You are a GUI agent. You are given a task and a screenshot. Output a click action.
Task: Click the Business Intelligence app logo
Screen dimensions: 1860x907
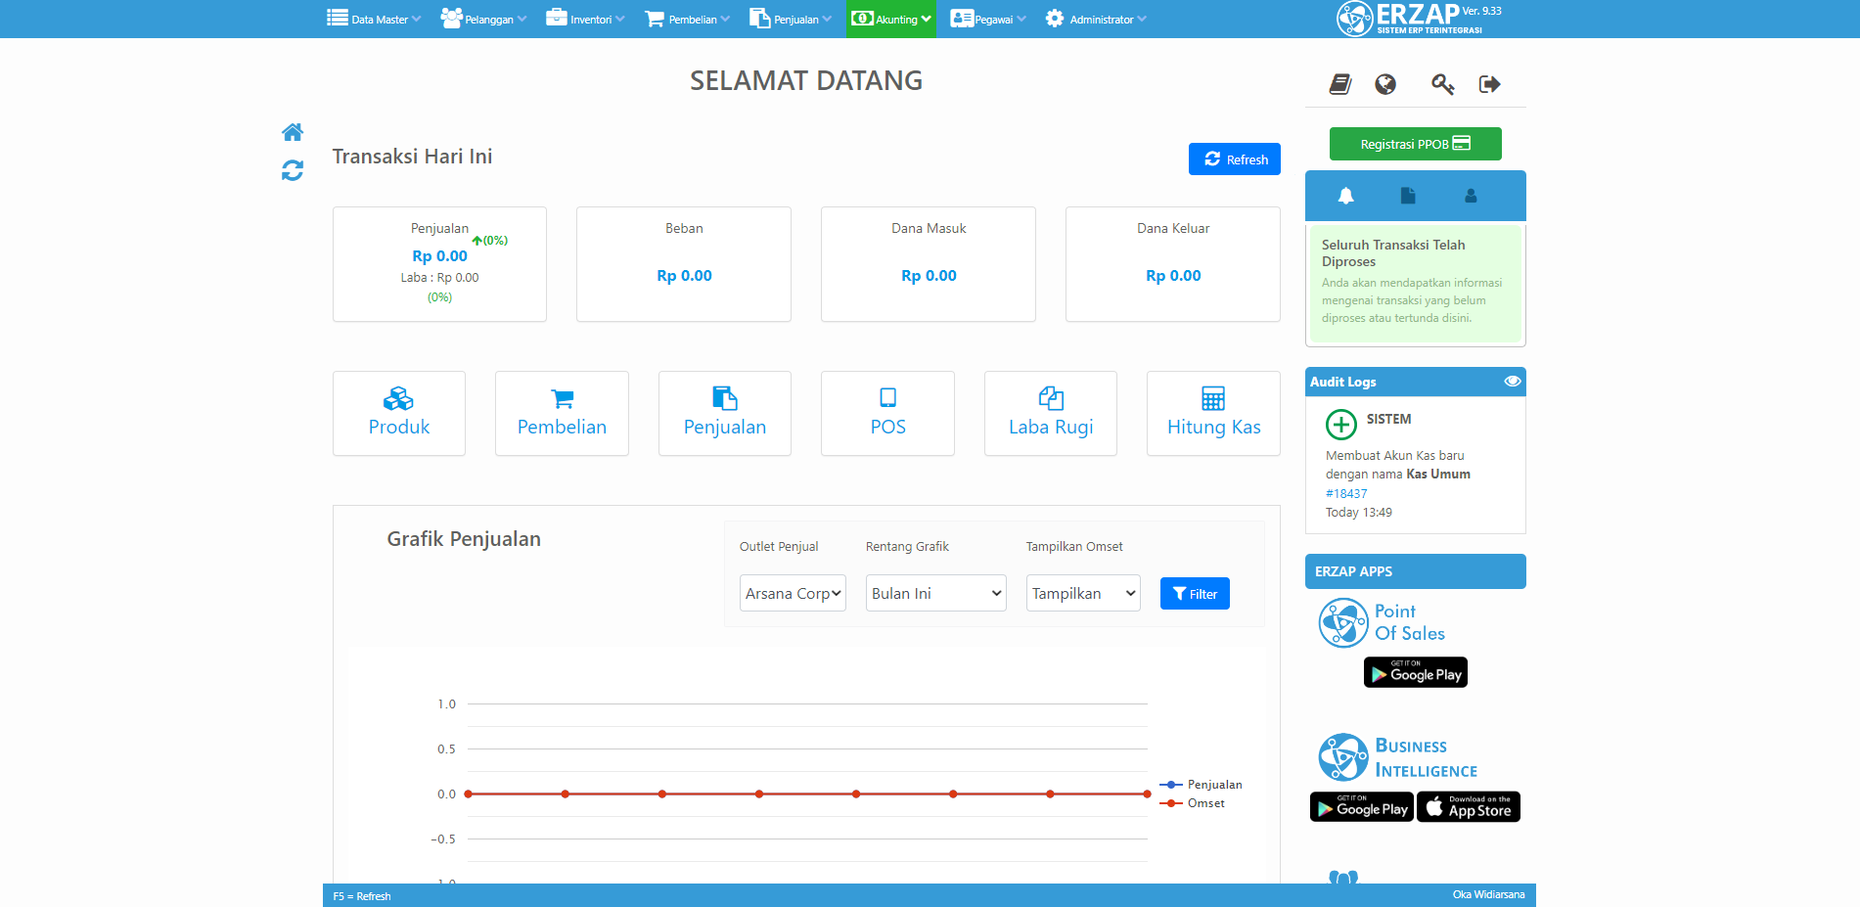pyautogui.click(x=1398, y=757)
